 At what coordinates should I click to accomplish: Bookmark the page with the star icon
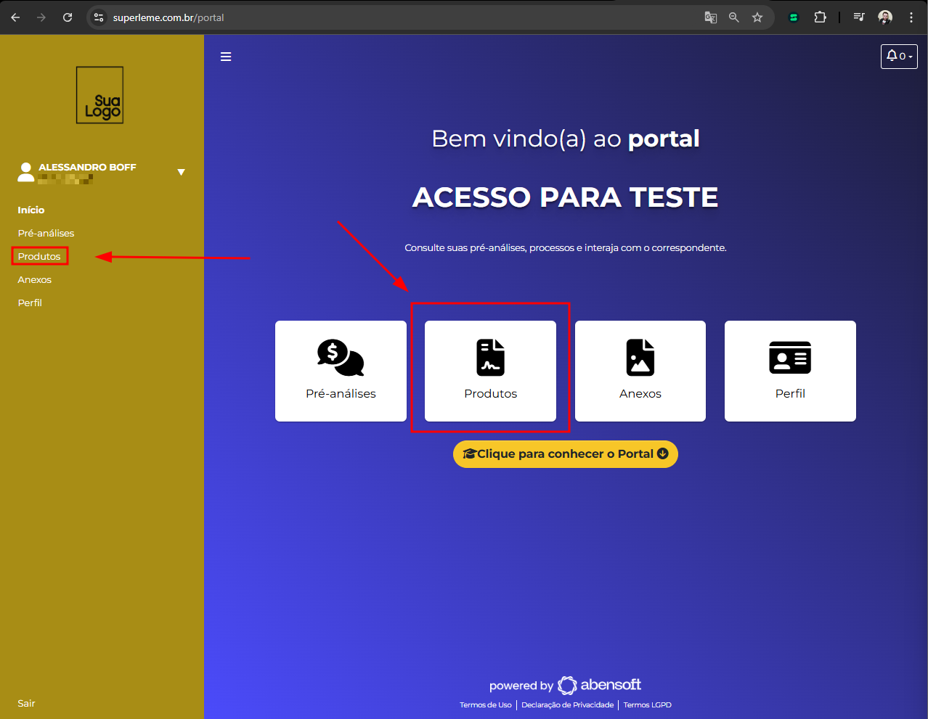click(x=757, y=17)
